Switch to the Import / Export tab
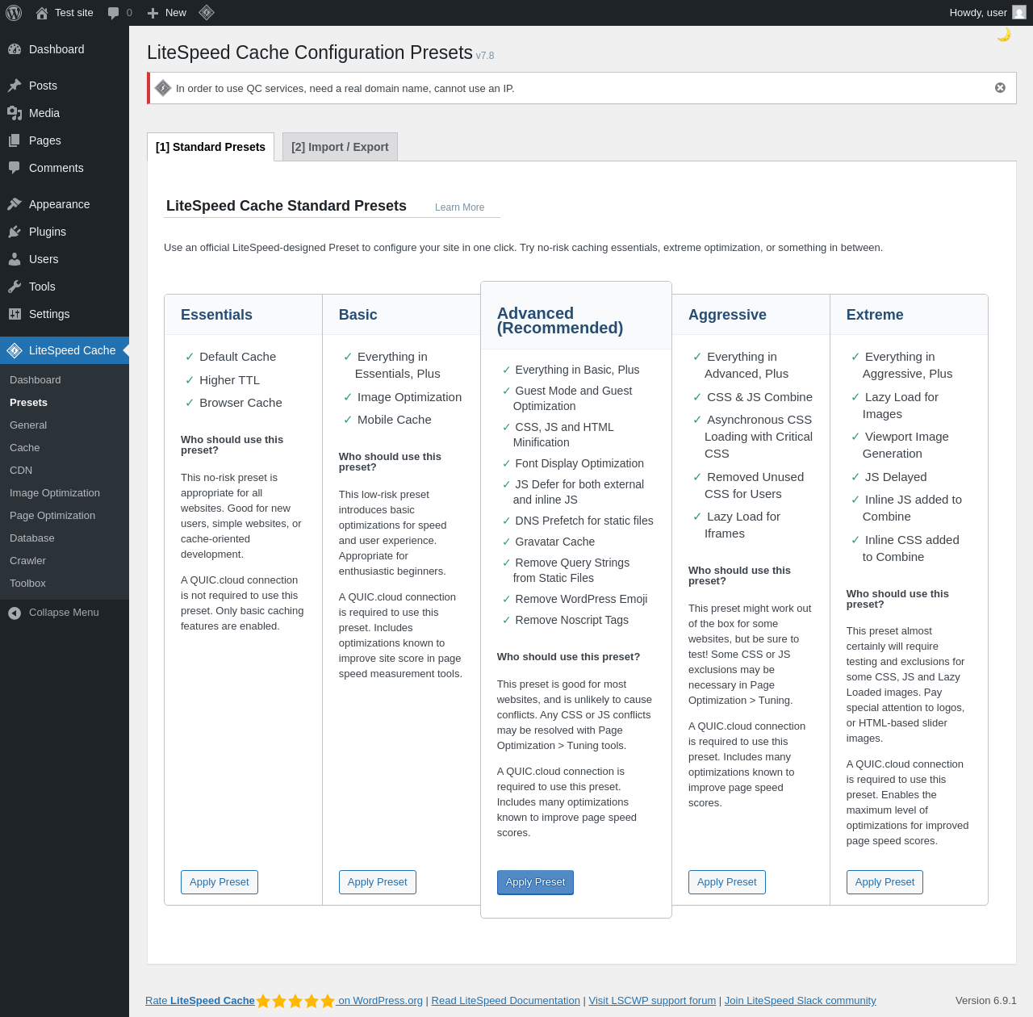The height and width of the screenshot is (1017, 1033). tap(340, 147)
